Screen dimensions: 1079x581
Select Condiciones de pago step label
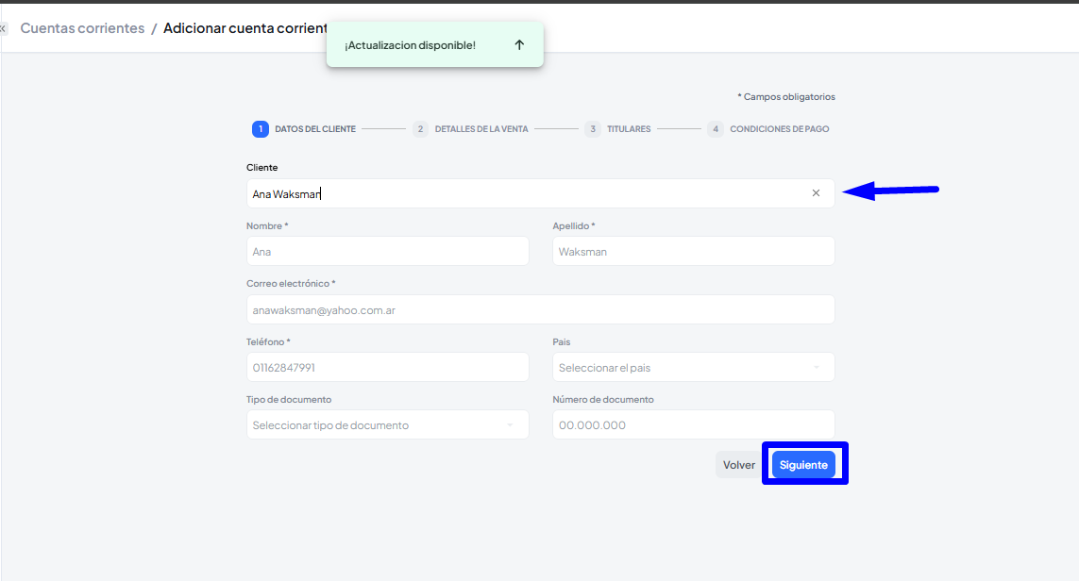(779, 129)
